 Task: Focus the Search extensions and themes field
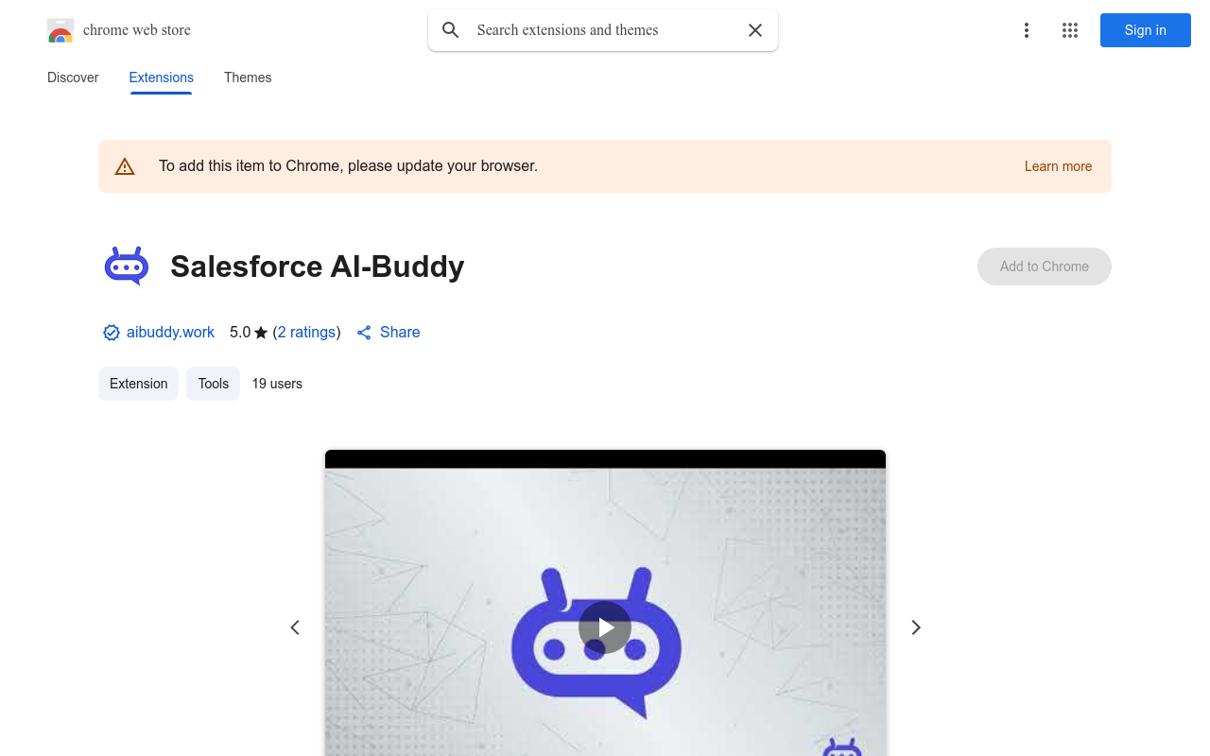point(603,30)
